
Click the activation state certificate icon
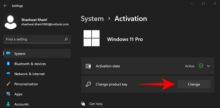pos(88,66)
